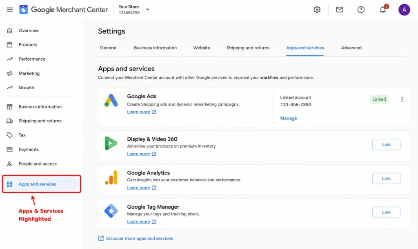418x249 pixels.
Task: Click the Display & Video 360 icon
Action: click(x=111, y=143)
